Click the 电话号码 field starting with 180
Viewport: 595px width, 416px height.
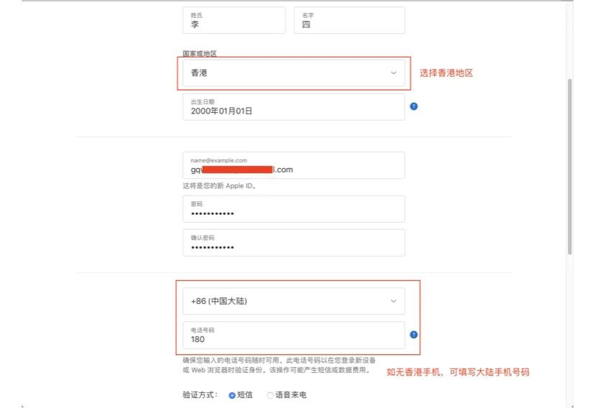295,333
